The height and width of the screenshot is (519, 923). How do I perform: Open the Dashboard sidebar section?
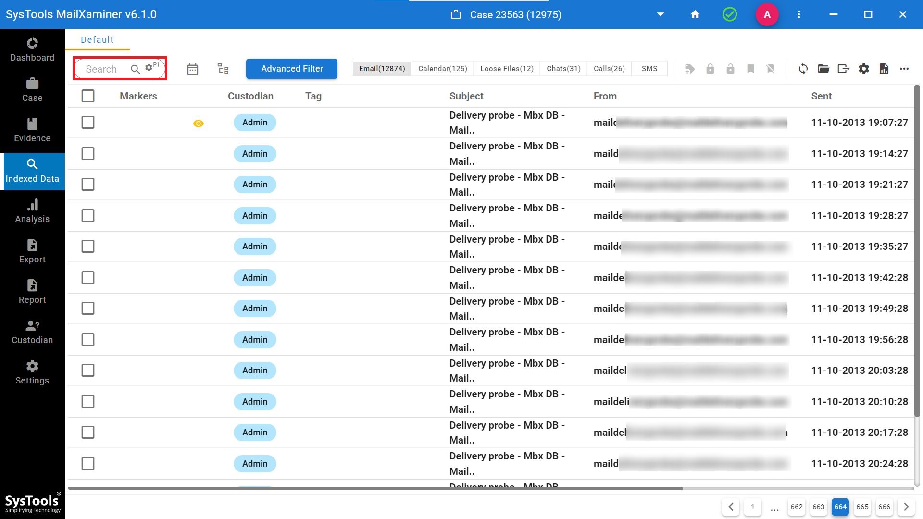(32, 50)
